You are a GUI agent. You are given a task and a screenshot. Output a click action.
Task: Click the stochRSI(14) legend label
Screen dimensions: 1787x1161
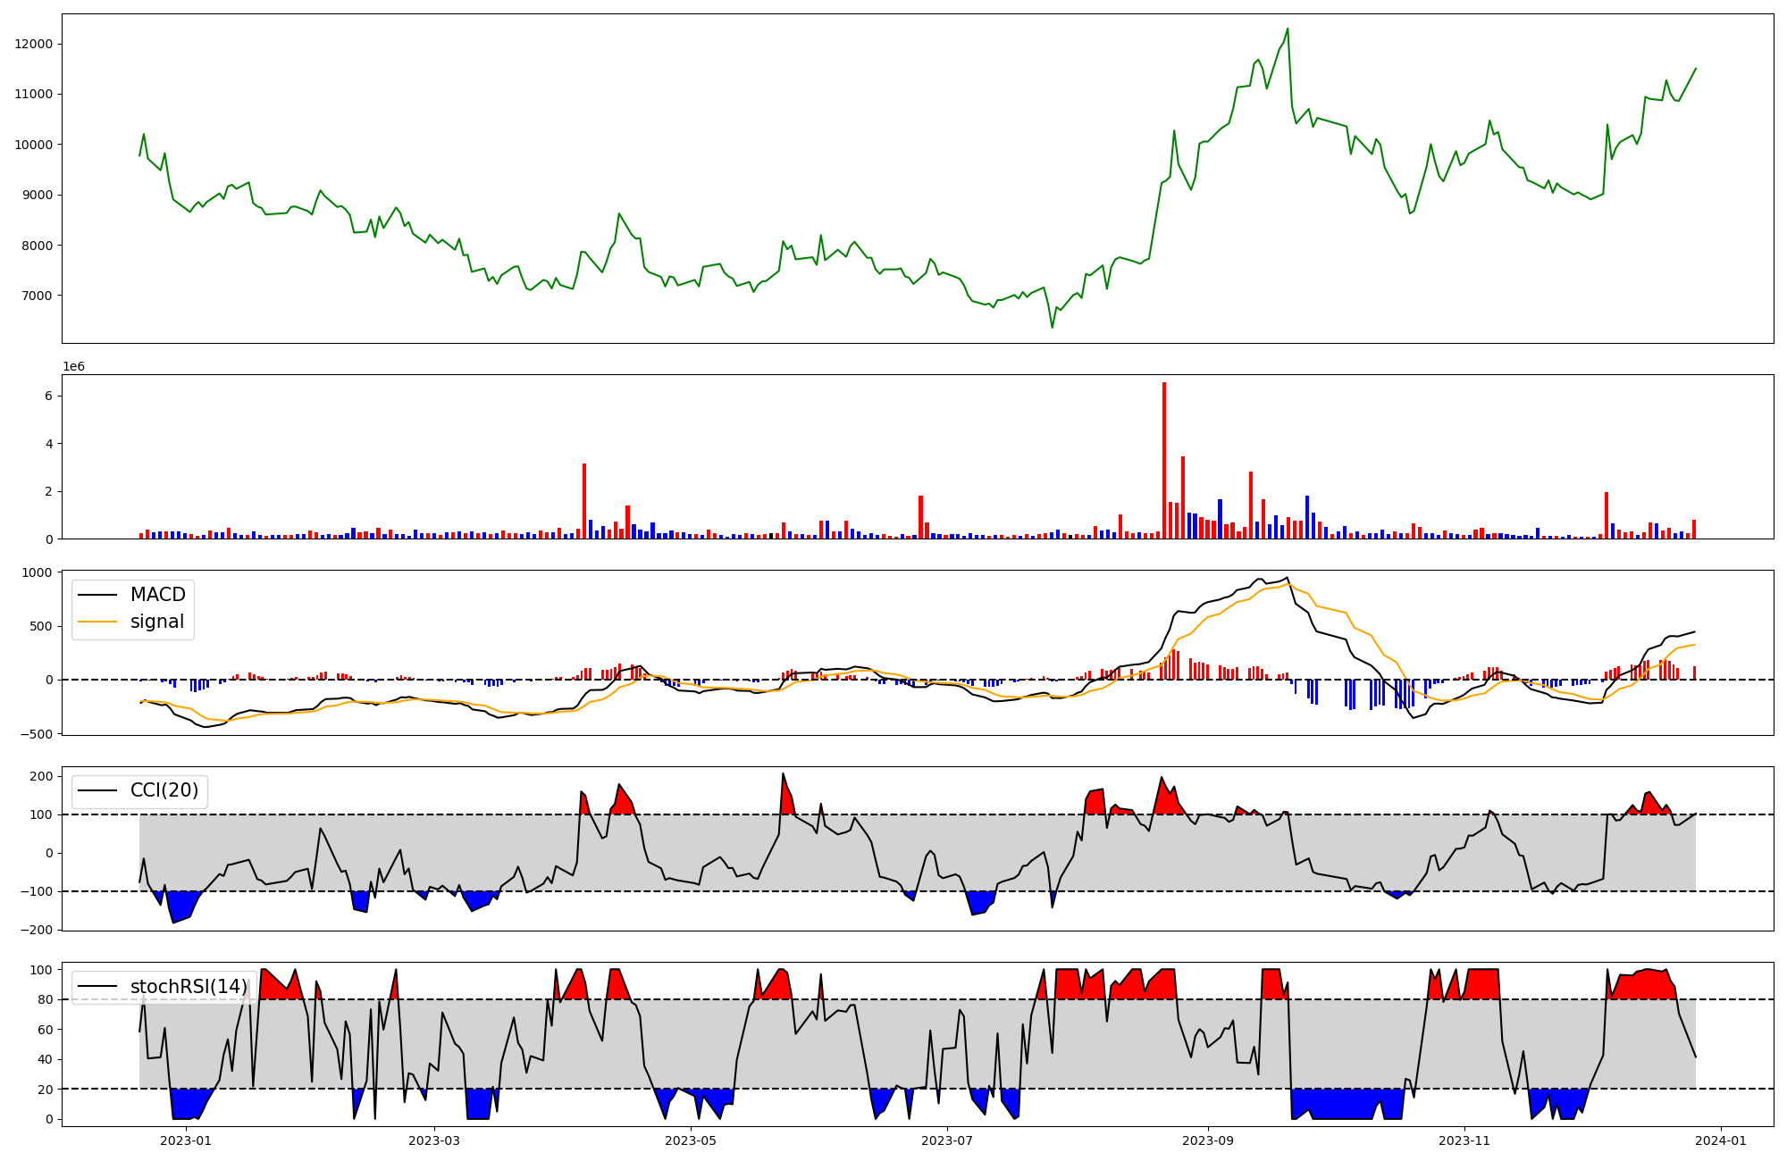189,986
